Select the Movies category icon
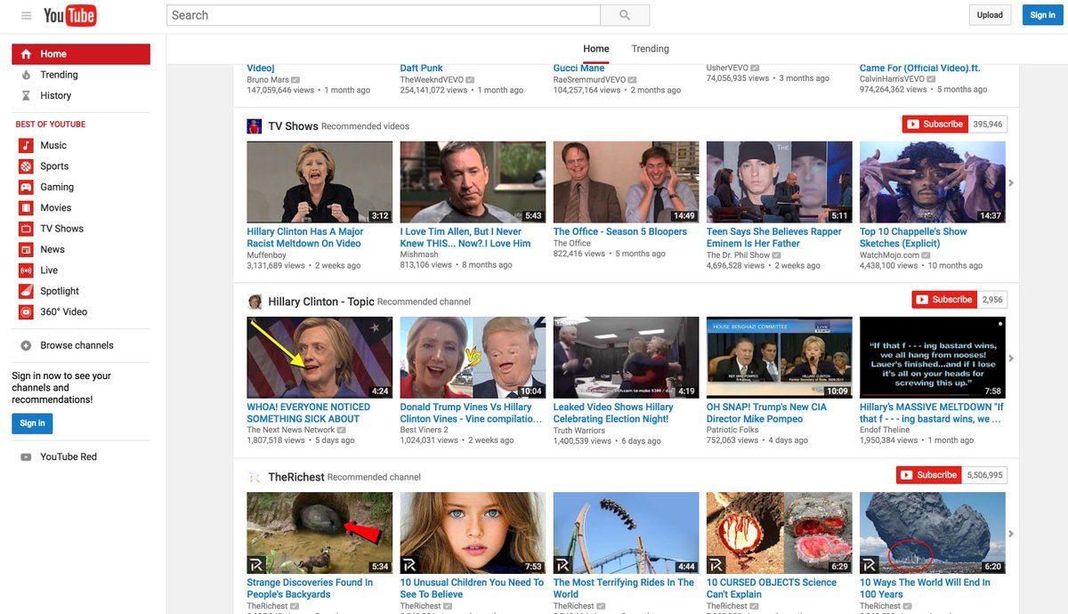Image resolution: width=1068 pixels, height=614 pixels. pos(26,207)
